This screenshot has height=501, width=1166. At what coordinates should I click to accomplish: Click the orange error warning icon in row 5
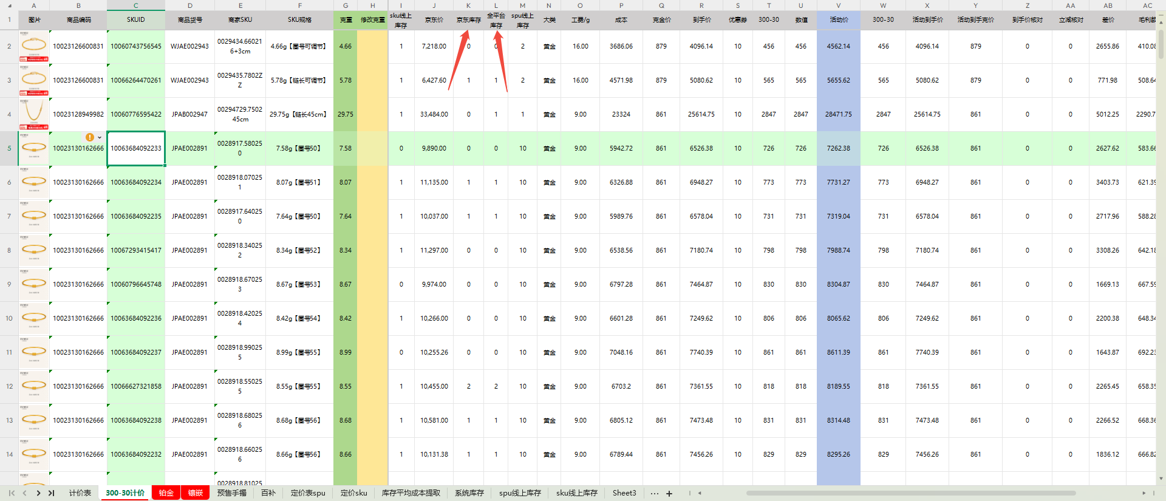[90, 137]
